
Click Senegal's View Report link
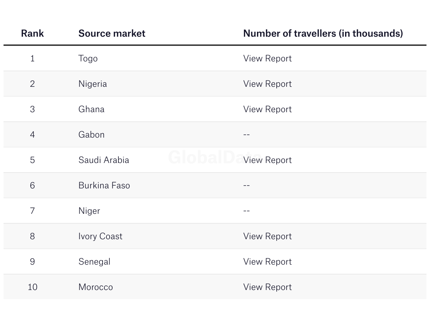coord(267,262)
